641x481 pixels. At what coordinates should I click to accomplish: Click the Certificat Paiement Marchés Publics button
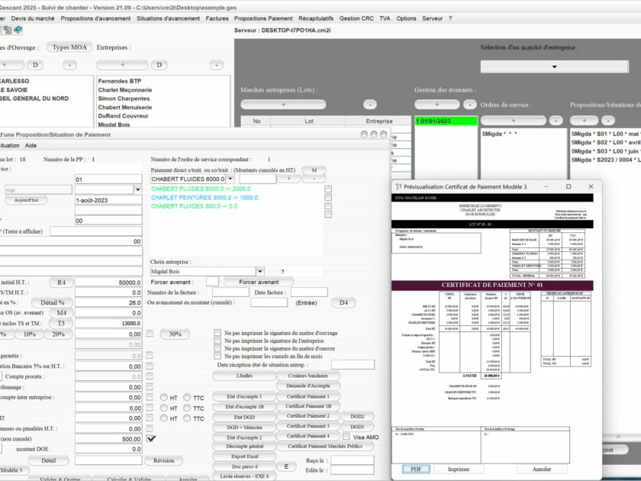[x=325, y=446]
